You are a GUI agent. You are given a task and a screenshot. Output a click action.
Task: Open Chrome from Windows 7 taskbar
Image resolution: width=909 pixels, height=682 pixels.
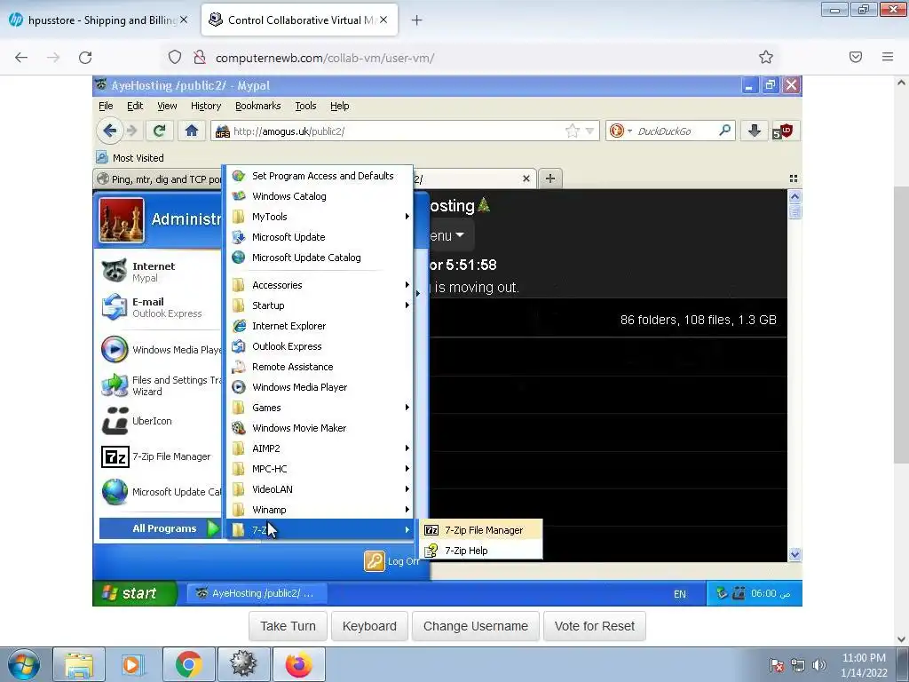tap(188, 664)
